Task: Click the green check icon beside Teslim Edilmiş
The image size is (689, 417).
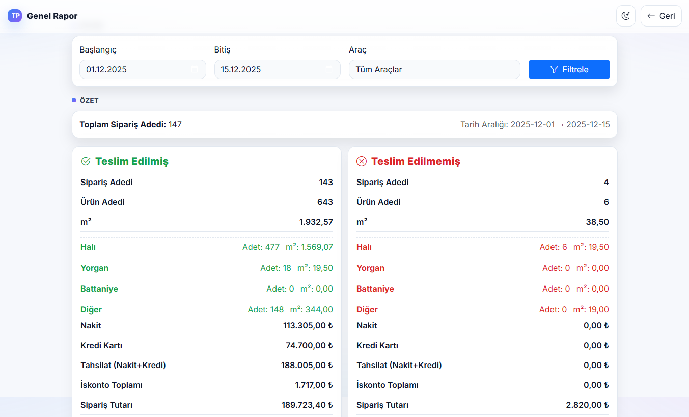Action: 86,161
